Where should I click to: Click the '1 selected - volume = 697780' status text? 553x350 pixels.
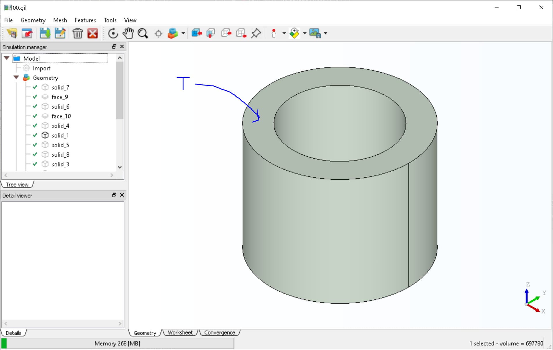point(506,343)
